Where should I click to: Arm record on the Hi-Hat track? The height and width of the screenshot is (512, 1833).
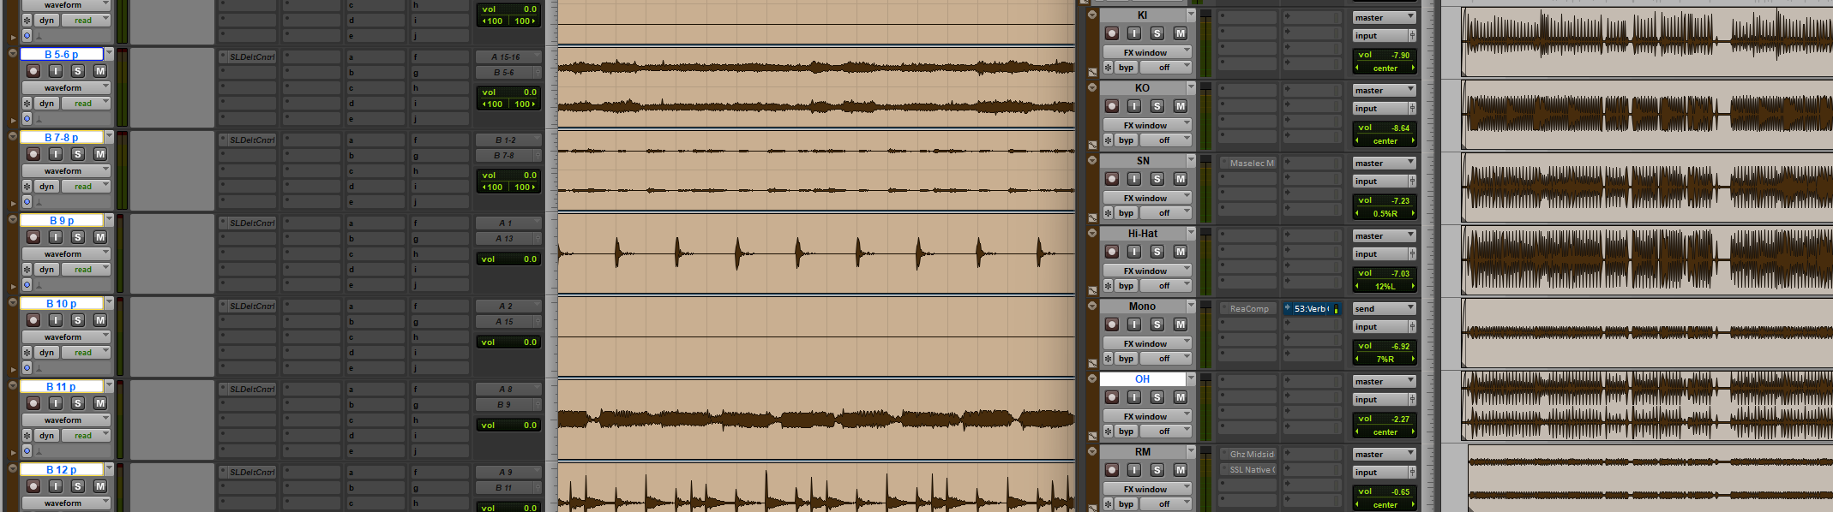click(x=1112, y=252)
